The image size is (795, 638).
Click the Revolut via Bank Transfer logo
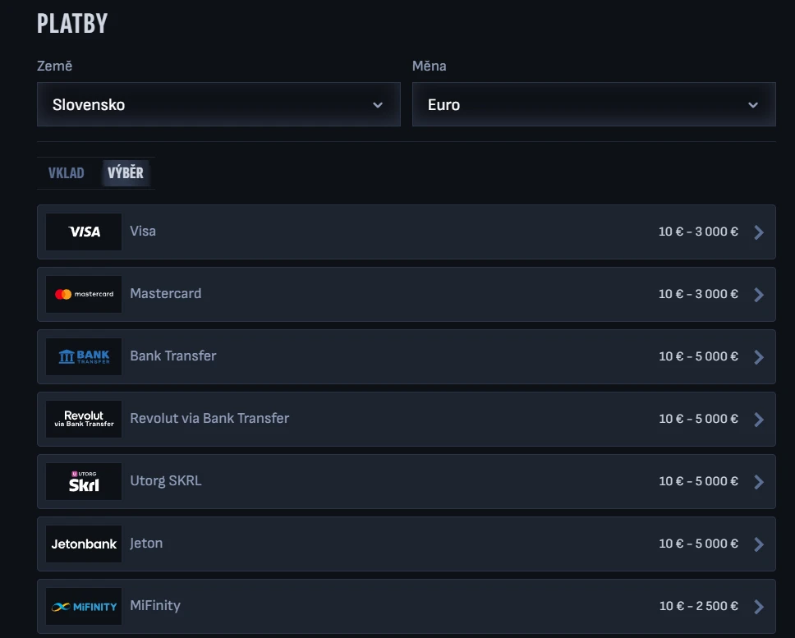pyautogui.click(x=84, y=419)
